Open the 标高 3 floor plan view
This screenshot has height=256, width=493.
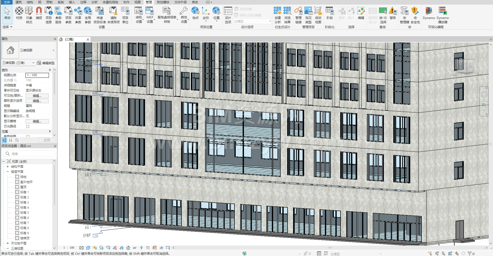[x=24, y=202]
